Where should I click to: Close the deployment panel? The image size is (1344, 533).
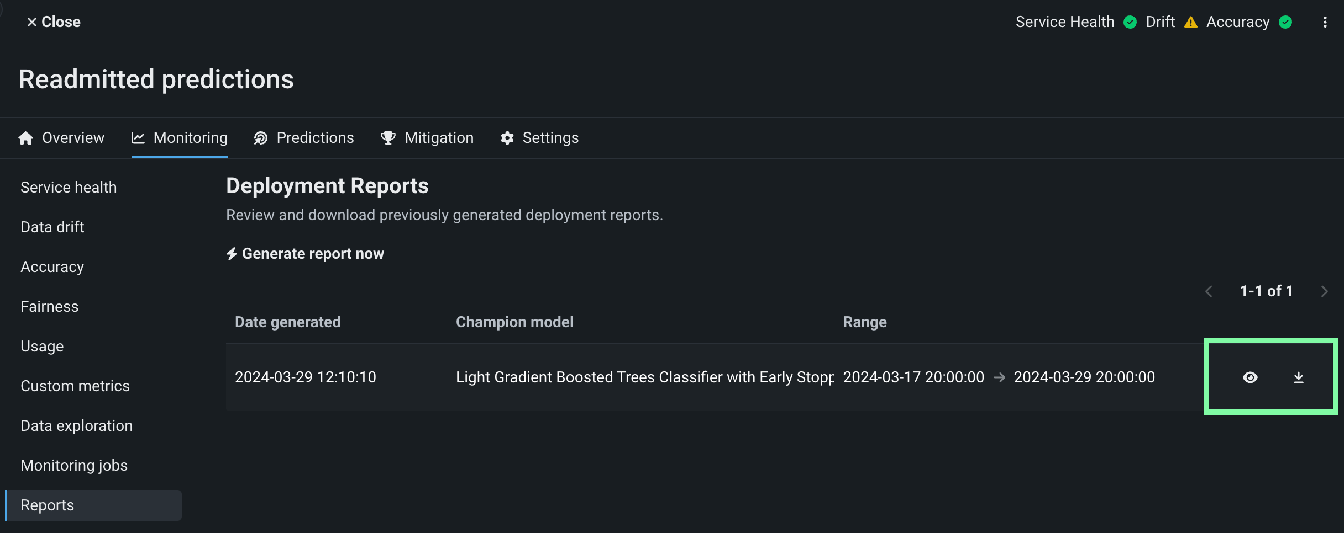(54, 22)
